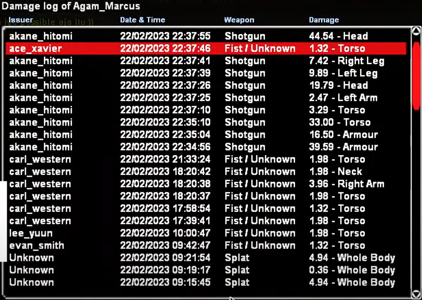Viewport: 422px width, 300px height.
Task: Select the row with 2.47 - Left Arm
Action: (206, 98)
